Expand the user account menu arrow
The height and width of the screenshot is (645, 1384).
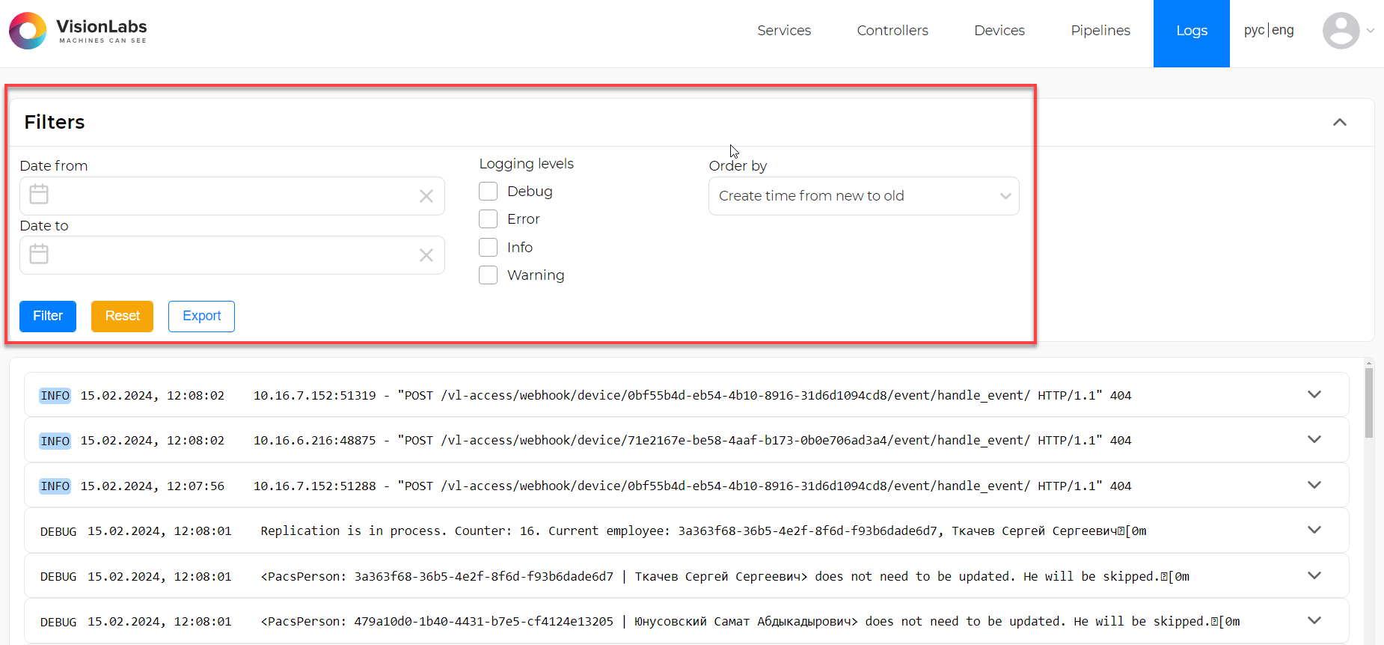point(1371,31)
